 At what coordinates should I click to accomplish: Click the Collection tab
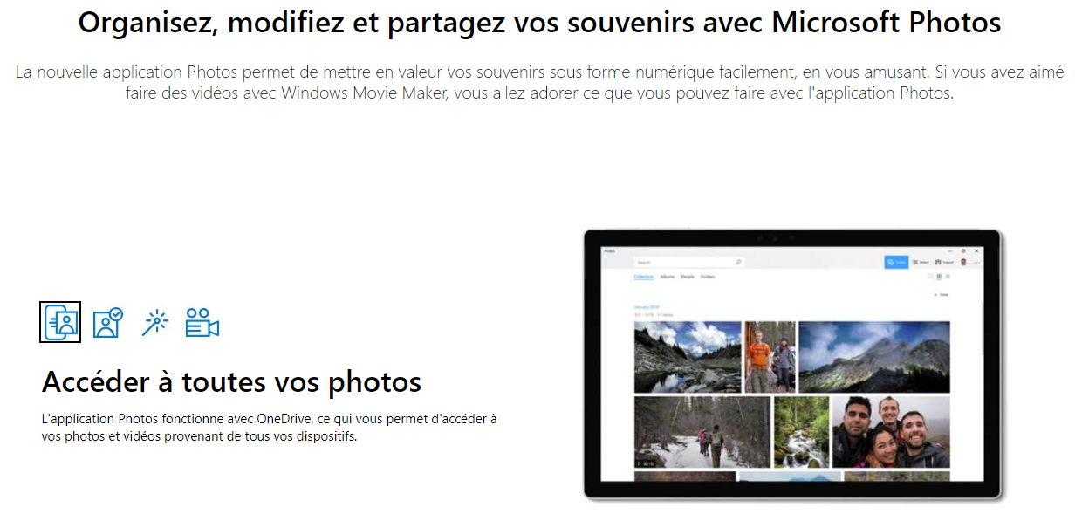click(644, 277)
